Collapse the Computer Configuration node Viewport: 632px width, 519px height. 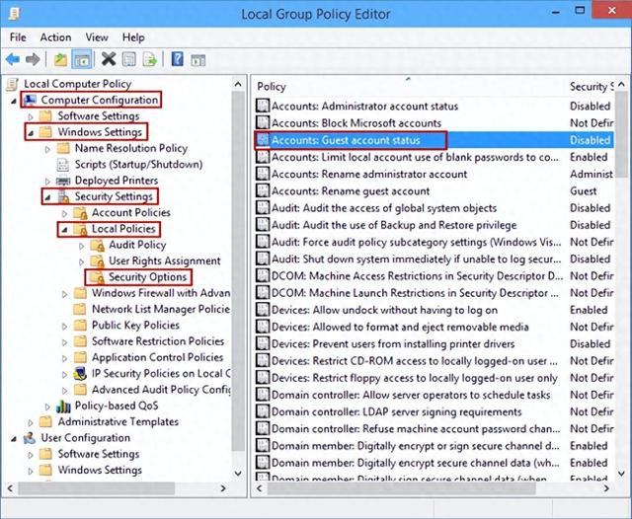pyautogui.click(x=14, y=101)
